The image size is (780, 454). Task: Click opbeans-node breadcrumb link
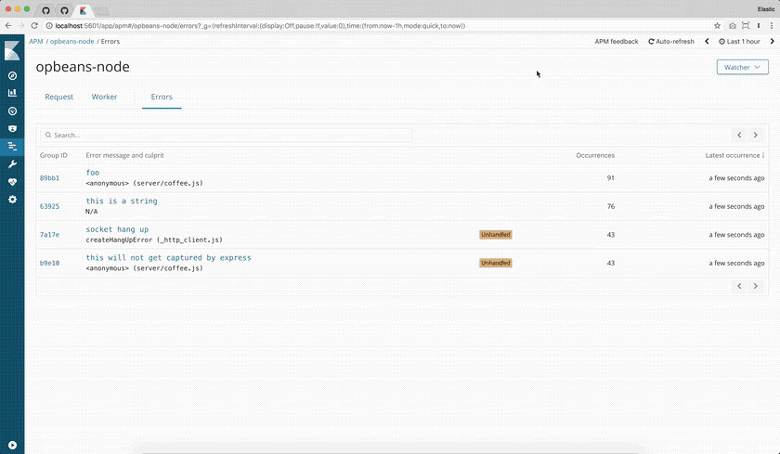click(x=71, y=41)
